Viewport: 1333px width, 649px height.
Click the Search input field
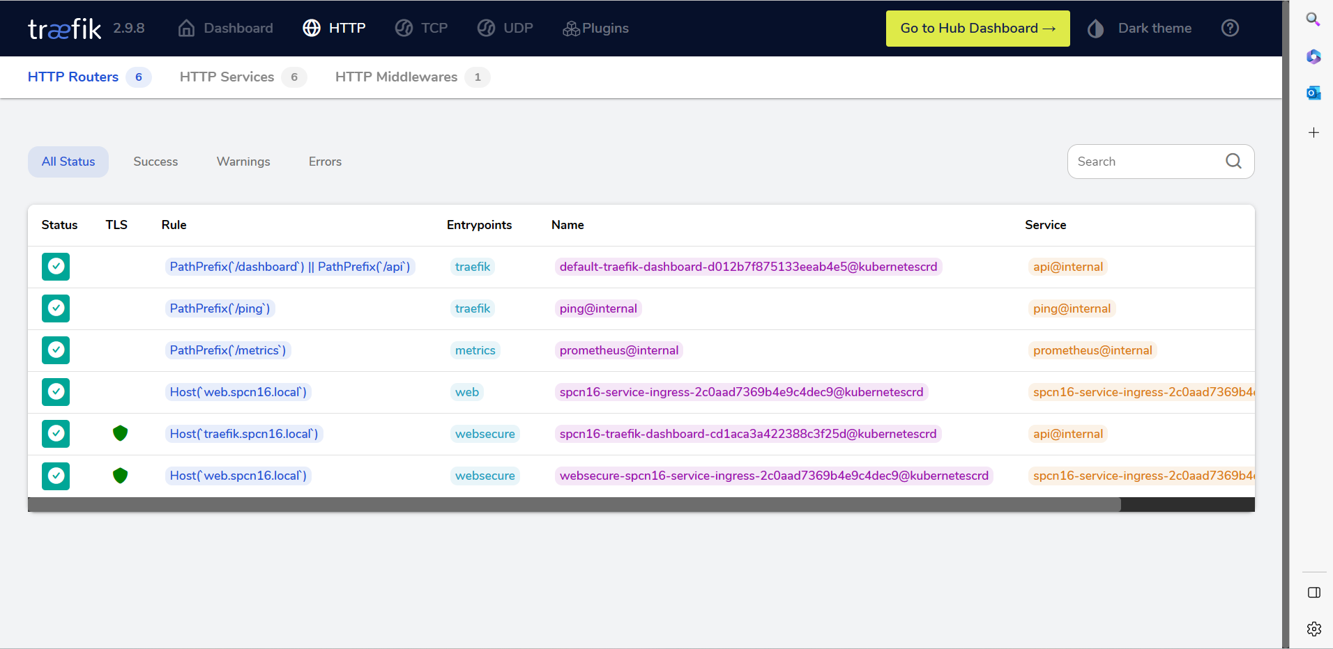(1161, 162)
